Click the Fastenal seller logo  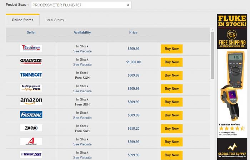tap(31, 114)
